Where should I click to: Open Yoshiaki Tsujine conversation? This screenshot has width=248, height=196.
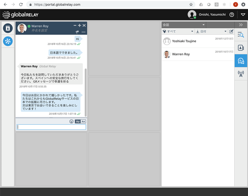coord(198,41)
